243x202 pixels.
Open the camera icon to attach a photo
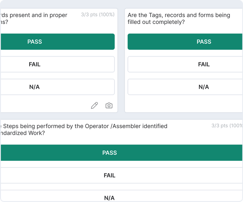click(108, 105)
